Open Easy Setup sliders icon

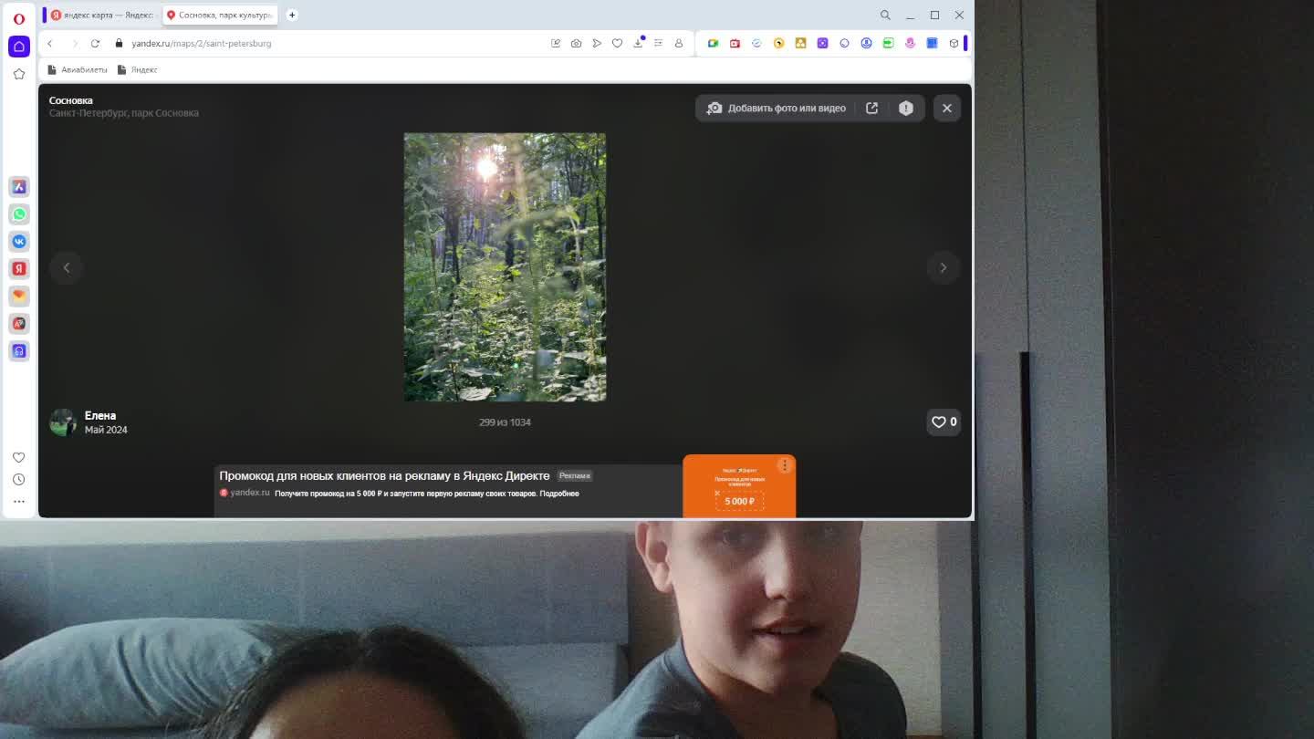click(658, 43)
